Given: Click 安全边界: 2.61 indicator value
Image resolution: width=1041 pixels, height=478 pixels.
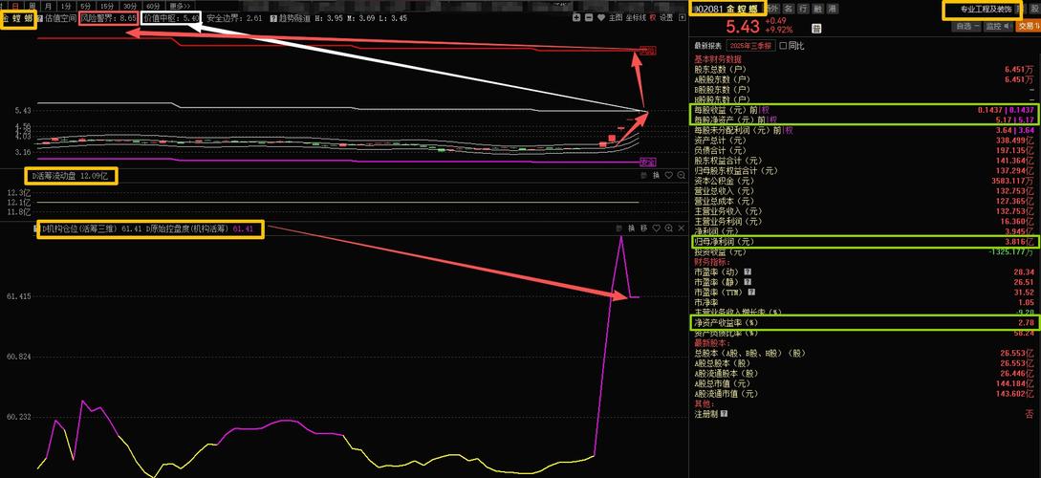Looking at the screenshot, I should pyautogui.click(x=233, y=18).
